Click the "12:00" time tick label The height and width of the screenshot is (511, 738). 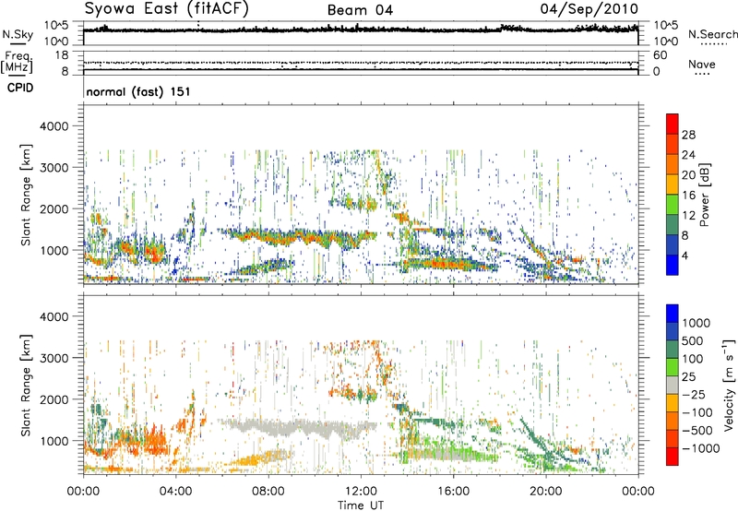[x=361, y=492]
